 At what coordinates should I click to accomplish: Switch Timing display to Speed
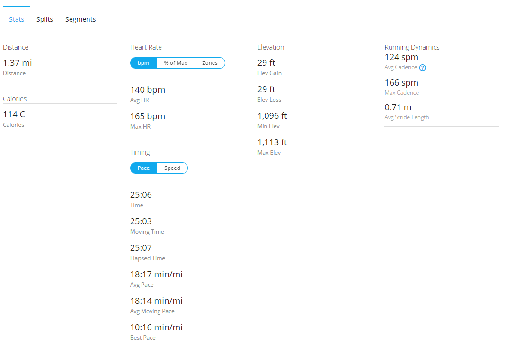click(x=172, y=168)
